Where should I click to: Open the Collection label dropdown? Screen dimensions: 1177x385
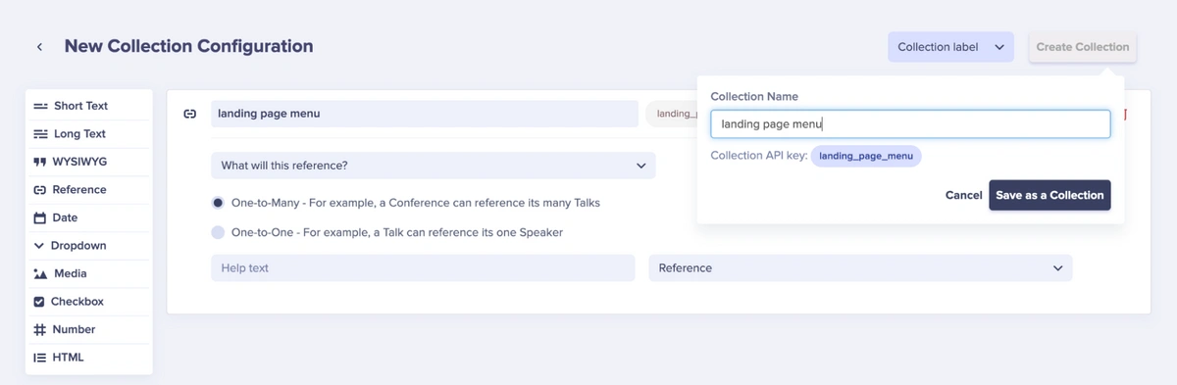click(x=950, y=47)
